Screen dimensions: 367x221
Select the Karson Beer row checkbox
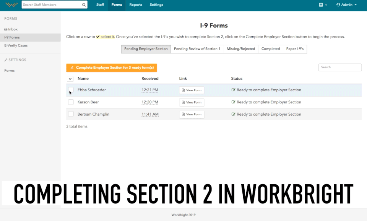pyautogui.click(x=71, y=102)
